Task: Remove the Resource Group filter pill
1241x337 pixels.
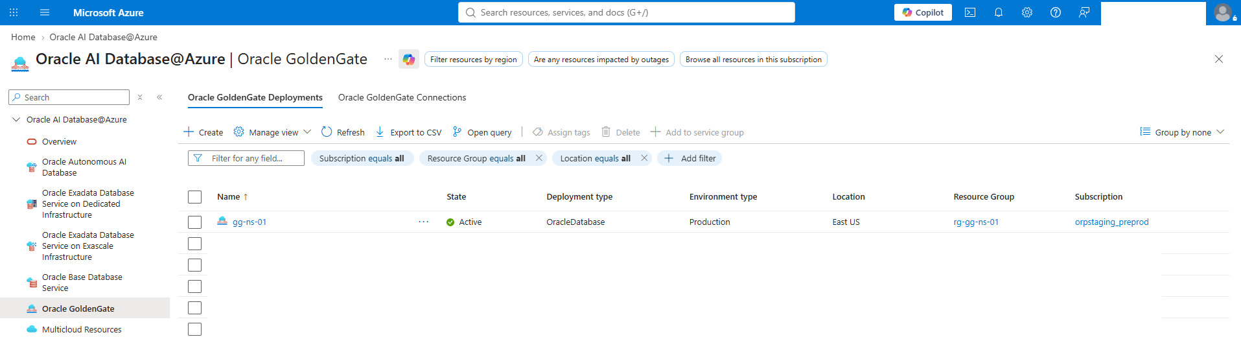Action: pos(539,158)
